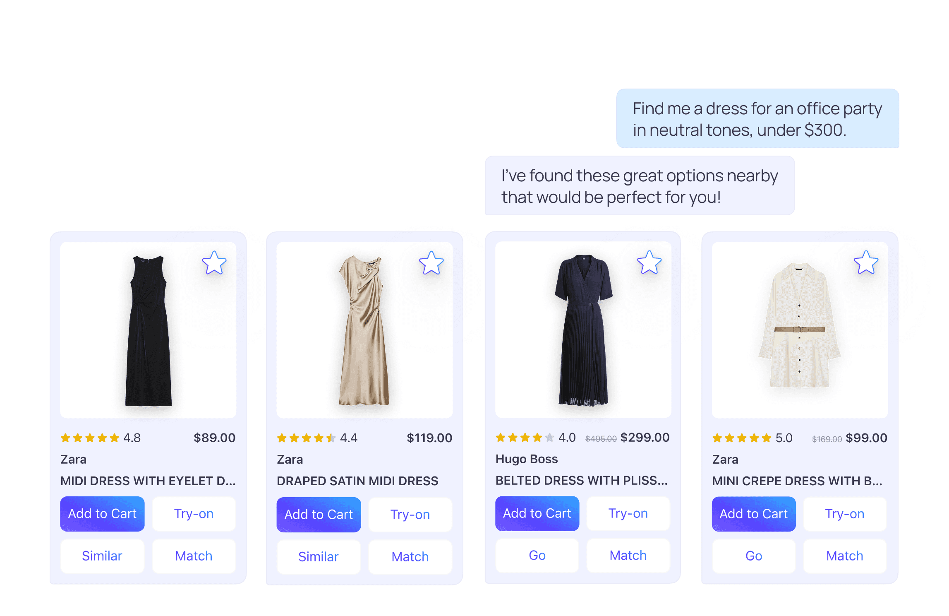
Task: Try on the mini crepe dress
Action: [845, 514]
